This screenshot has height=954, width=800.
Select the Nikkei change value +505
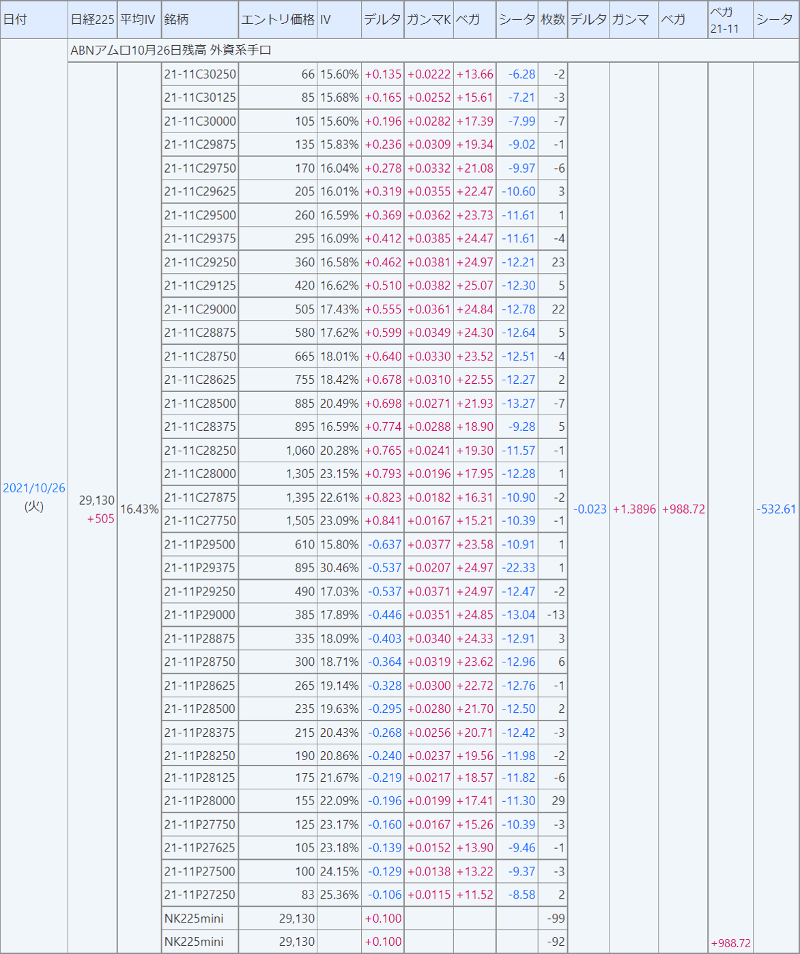pos(101,519)
